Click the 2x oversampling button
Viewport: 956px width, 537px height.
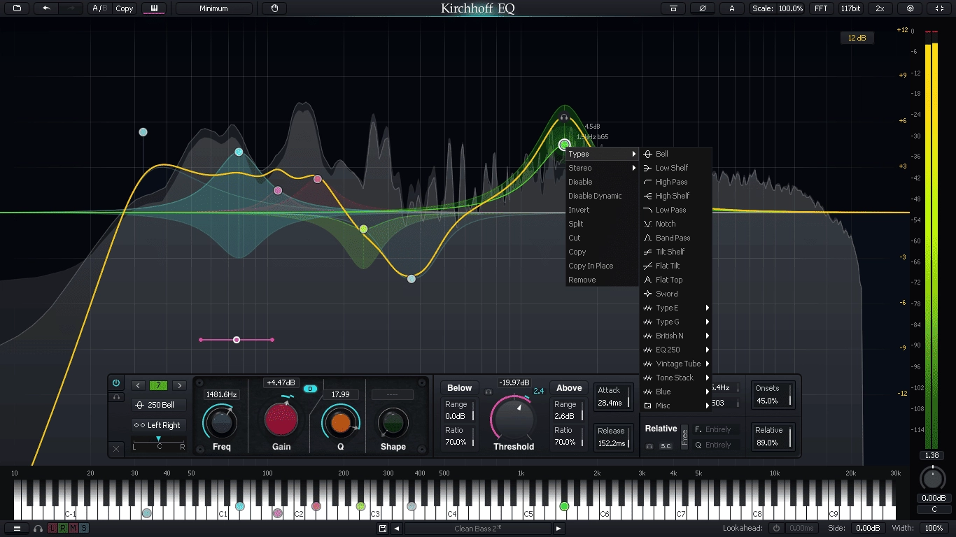[x=880, y=8]
